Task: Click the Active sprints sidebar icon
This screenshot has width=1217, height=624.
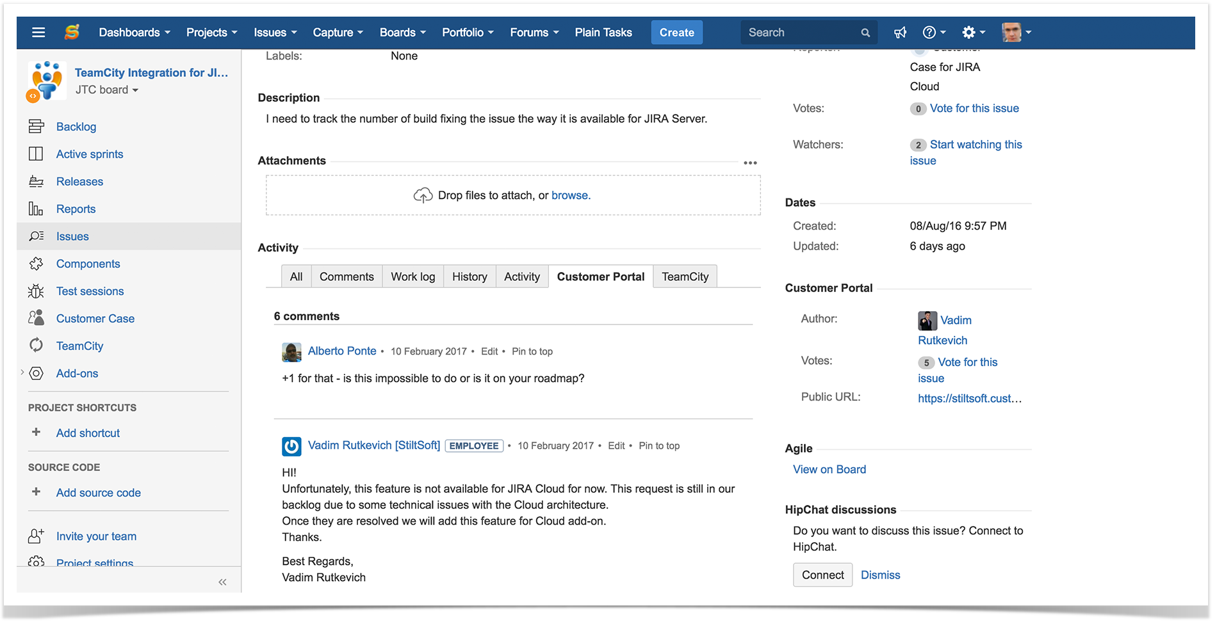Action: [37, 154]
